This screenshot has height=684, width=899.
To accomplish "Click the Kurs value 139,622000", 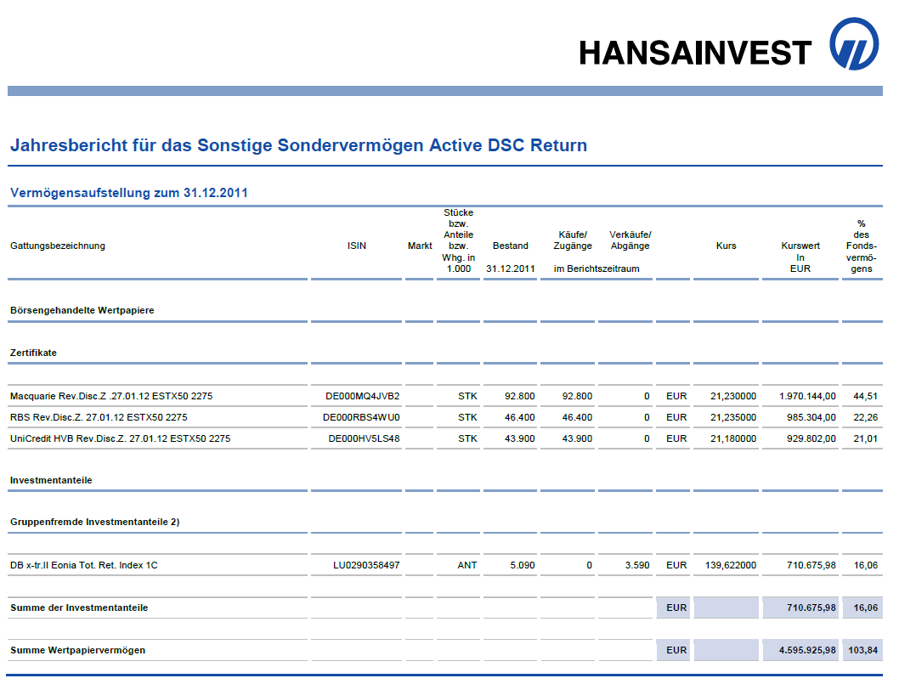I will pos(731,565).
